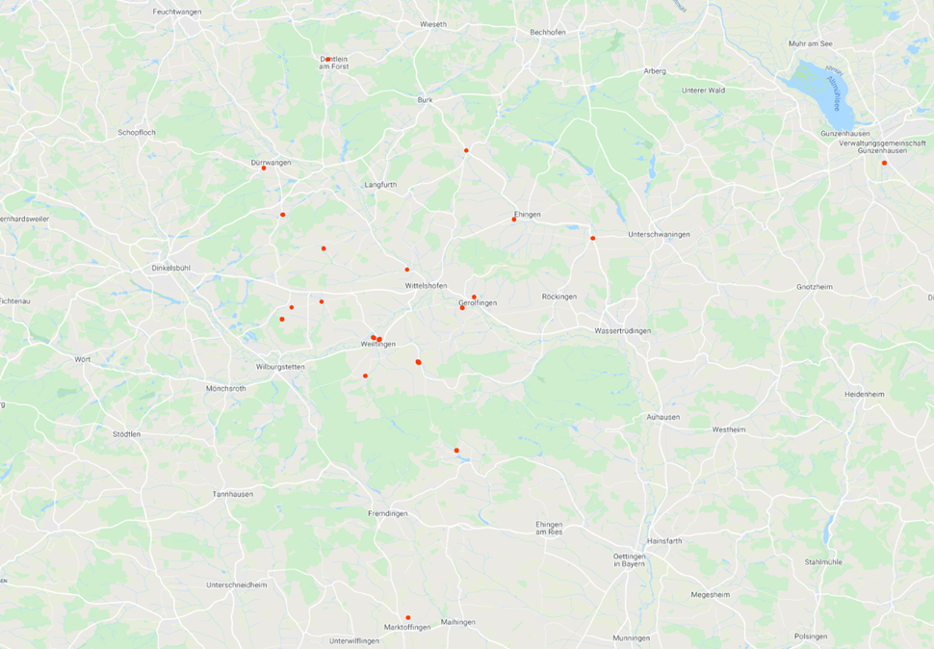
Task: Click the red marker at Dentlein am Forst
Action: 327,59
